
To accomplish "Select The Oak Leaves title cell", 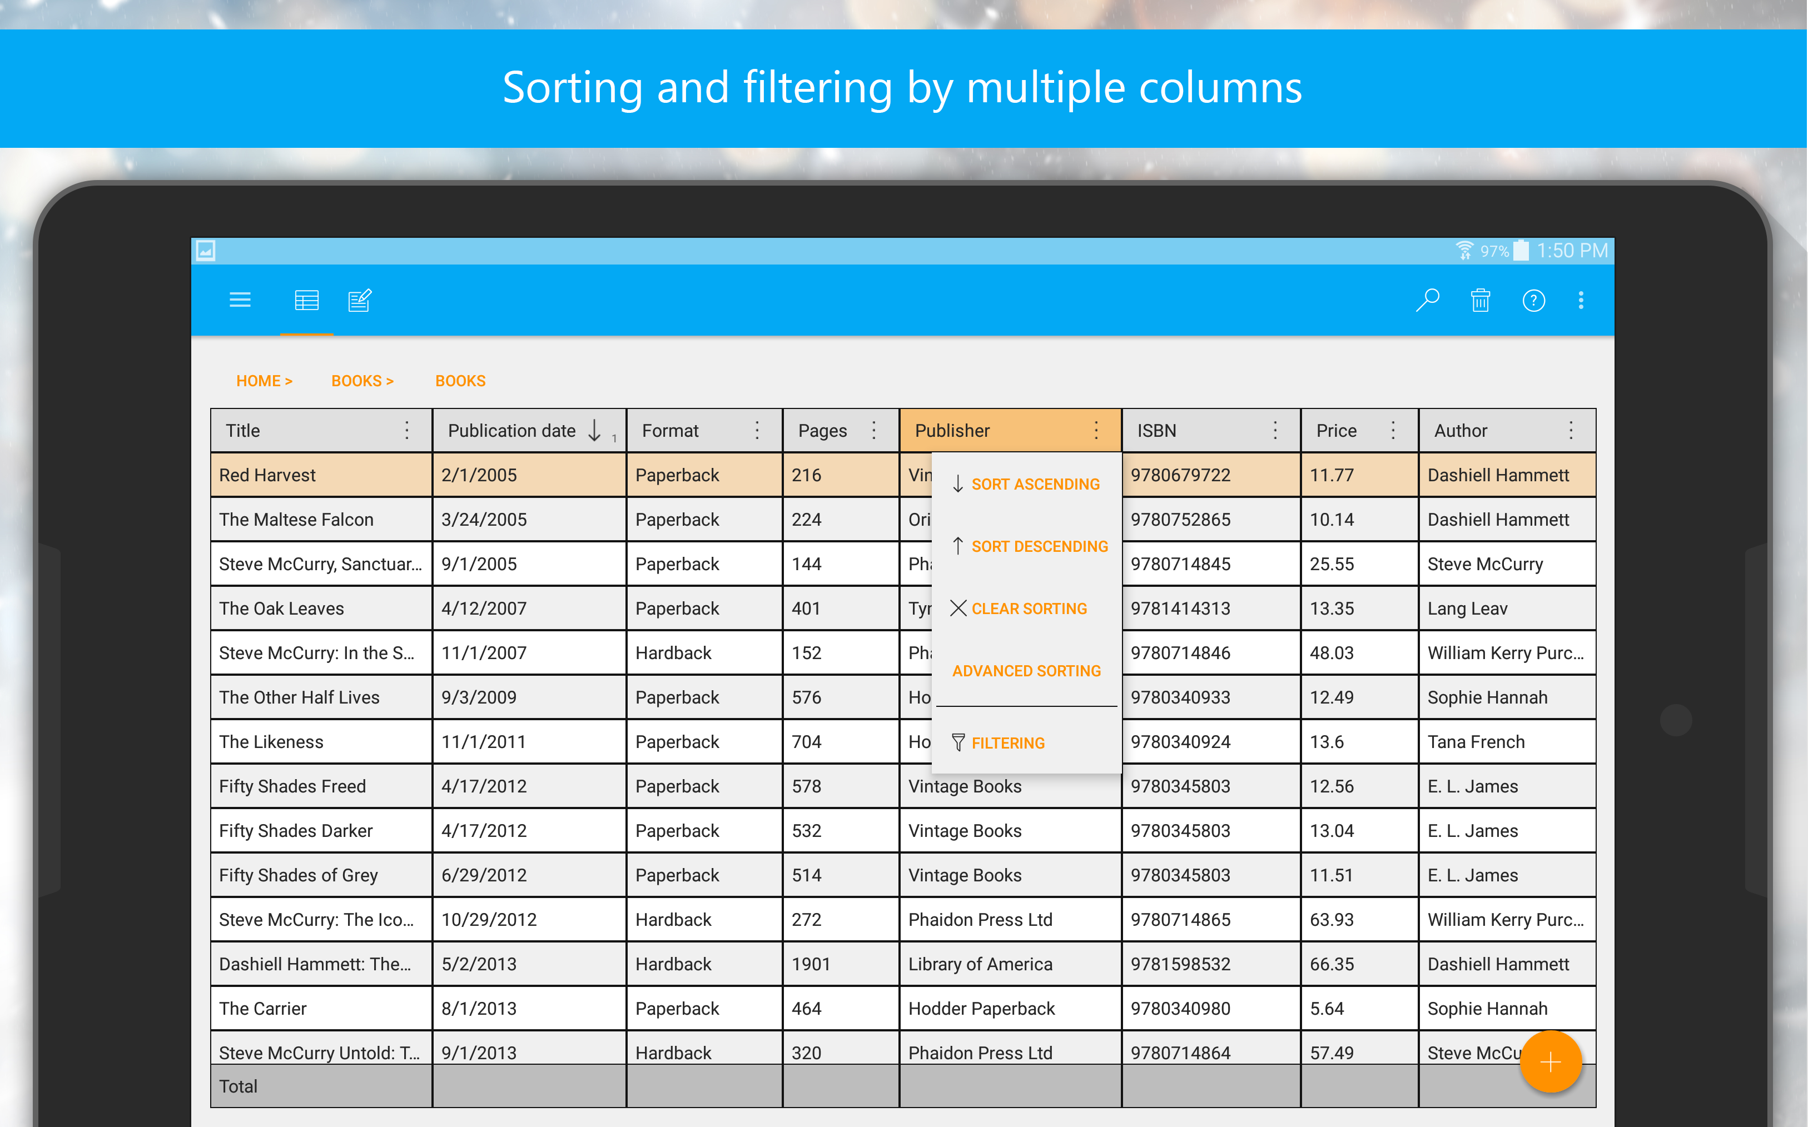I will [321, 608].
